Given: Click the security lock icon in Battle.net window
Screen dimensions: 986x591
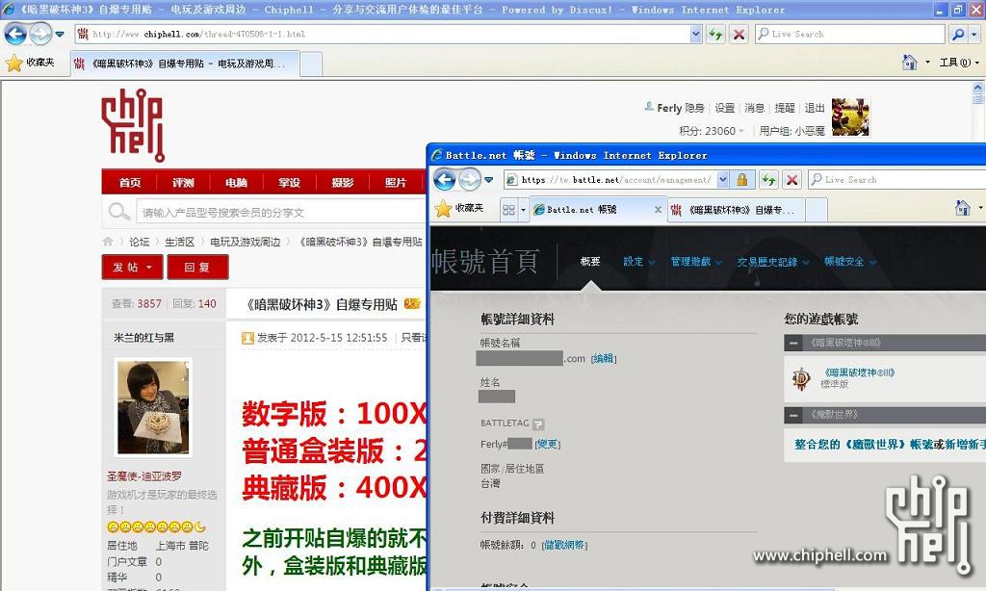Looking at the screenshot, I should 742,180.
